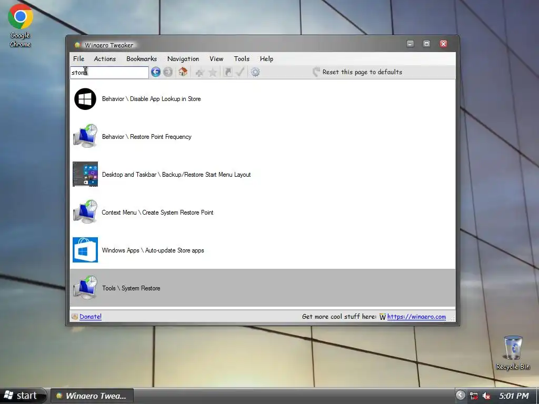Click the Create System Restore Point icon
This screenshot has height=404, width=539.
(85, 212)
